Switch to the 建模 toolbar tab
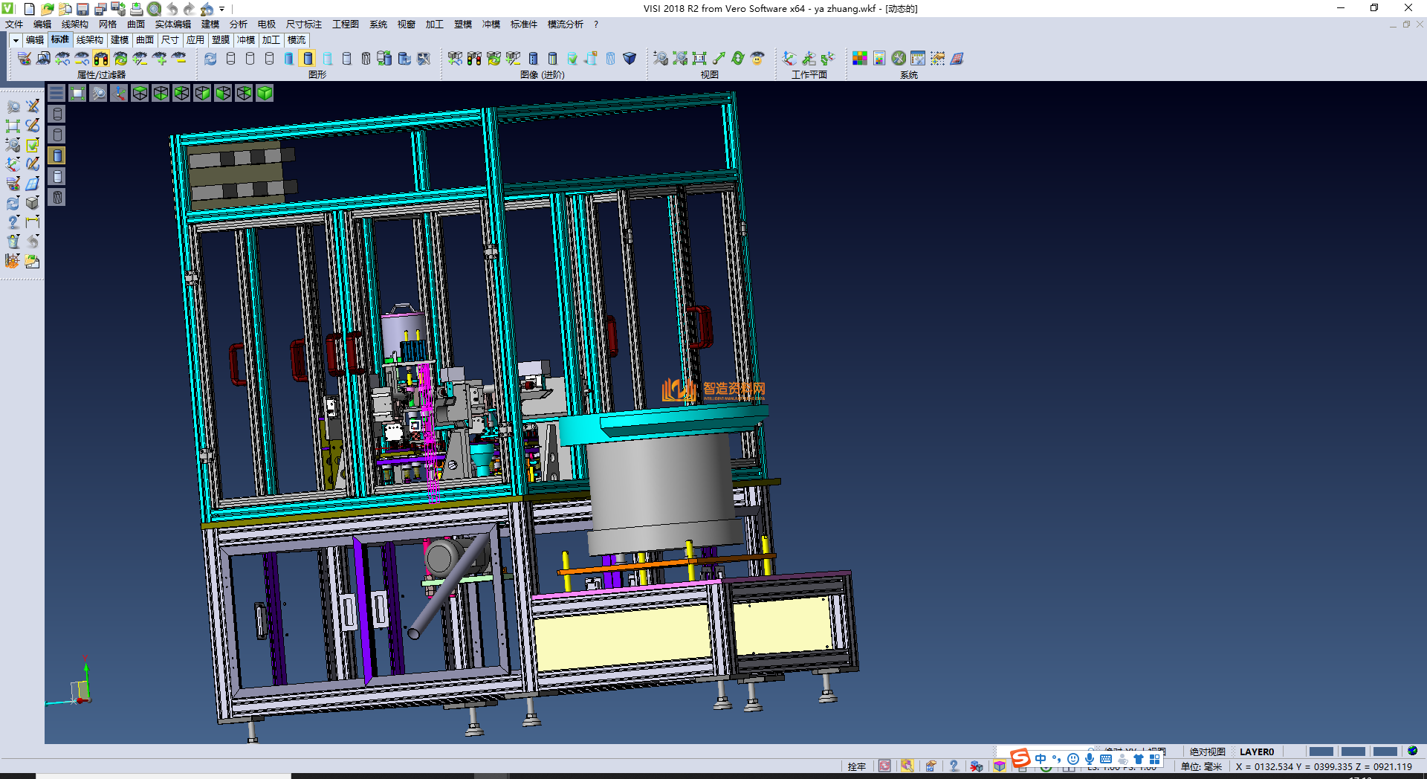This screenshot has width=1427, height=779. 119,40
